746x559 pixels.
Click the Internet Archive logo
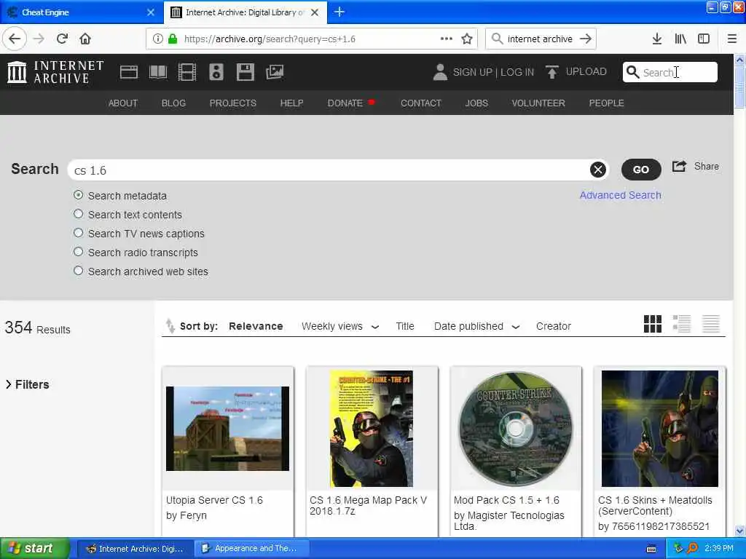[55, 72]
